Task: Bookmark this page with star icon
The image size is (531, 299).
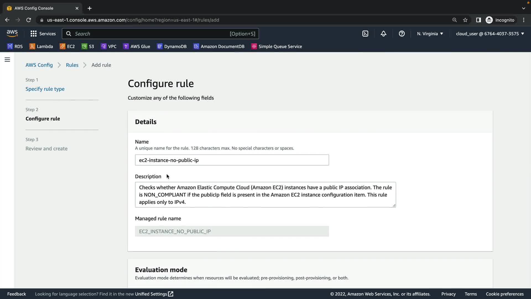Action: click(x=465, y=20)
